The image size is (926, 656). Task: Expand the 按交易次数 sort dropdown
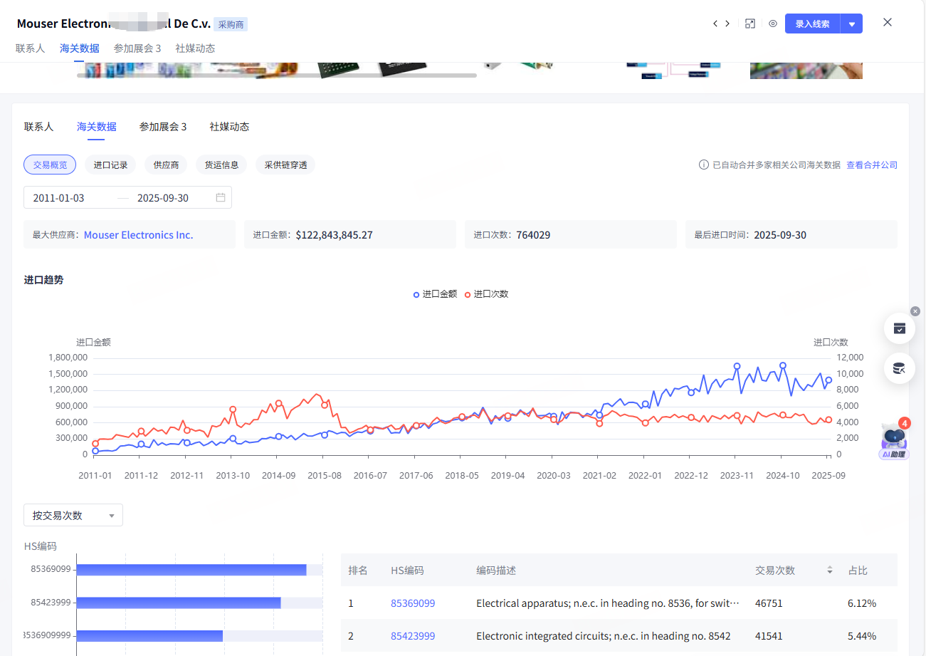73,515
